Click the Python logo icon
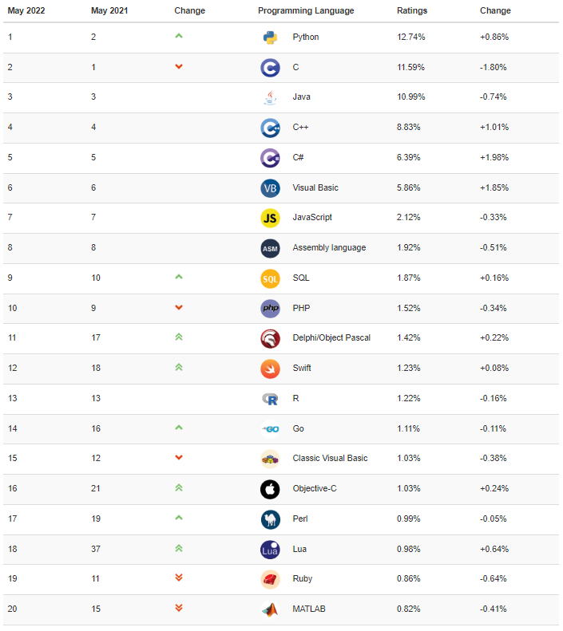This screenshot has height=631, width=563. click(270, 37)
